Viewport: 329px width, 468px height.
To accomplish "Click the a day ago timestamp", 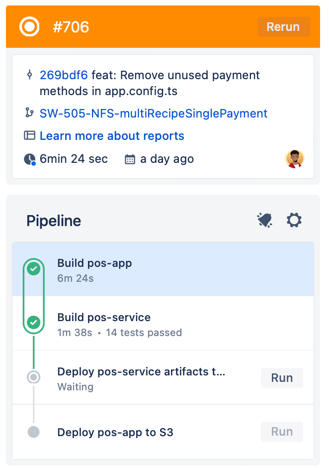I will pos(167,159).
